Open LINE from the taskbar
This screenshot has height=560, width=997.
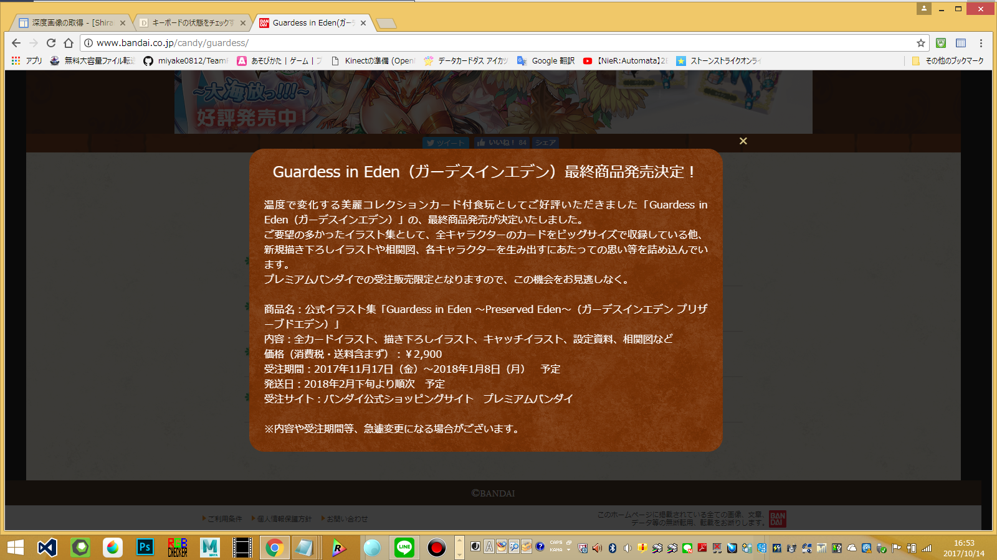coord(404,548)
